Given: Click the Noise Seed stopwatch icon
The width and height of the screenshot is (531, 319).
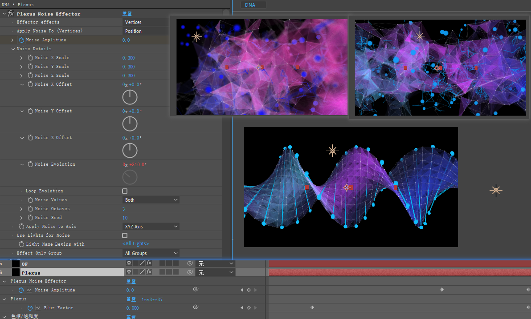Looking at the screenshot, I should point(30,218).
